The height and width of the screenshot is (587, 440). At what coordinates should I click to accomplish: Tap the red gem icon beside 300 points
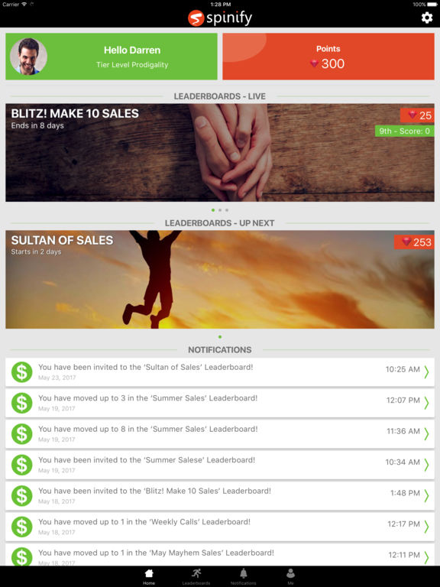pyautogui.click(x=314, y=63)
